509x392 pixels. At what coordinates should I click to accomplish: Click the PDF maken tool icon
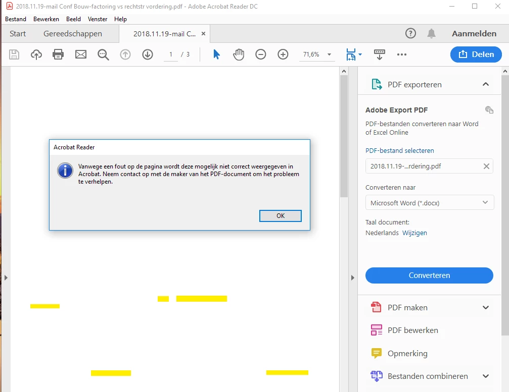(x=376, y=307)
